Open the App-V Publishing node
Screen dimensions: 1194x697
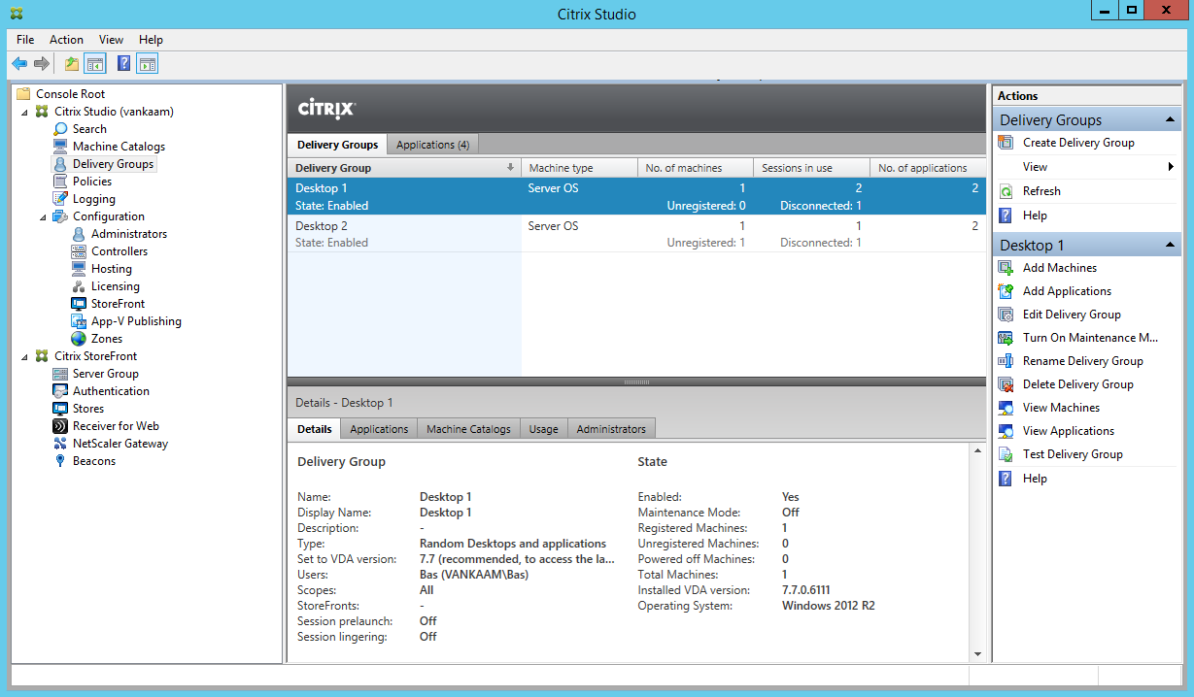pos(136,321)
